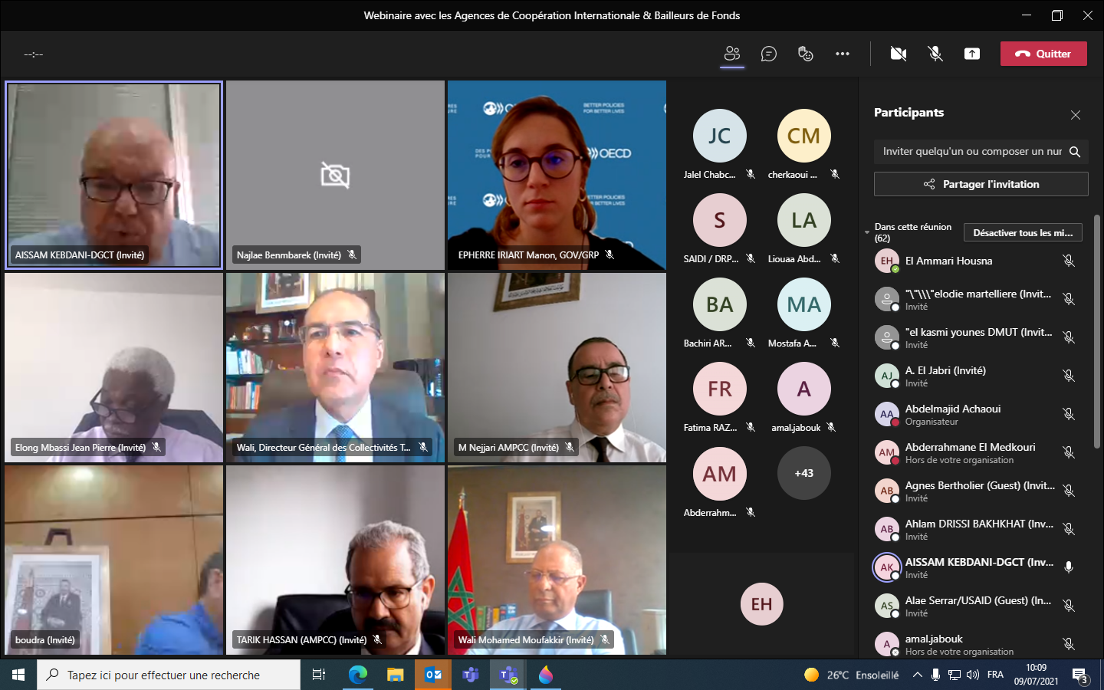1104x690 pixels.
Task: Open File Explorer from taskbar
Action: coord(395,675)
